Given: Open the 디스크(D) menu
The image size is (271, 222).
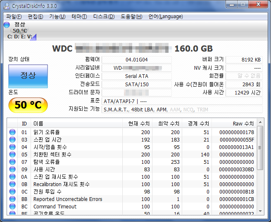Looking at the screenshot, I should pyautogui.click(x=104, y=17).
